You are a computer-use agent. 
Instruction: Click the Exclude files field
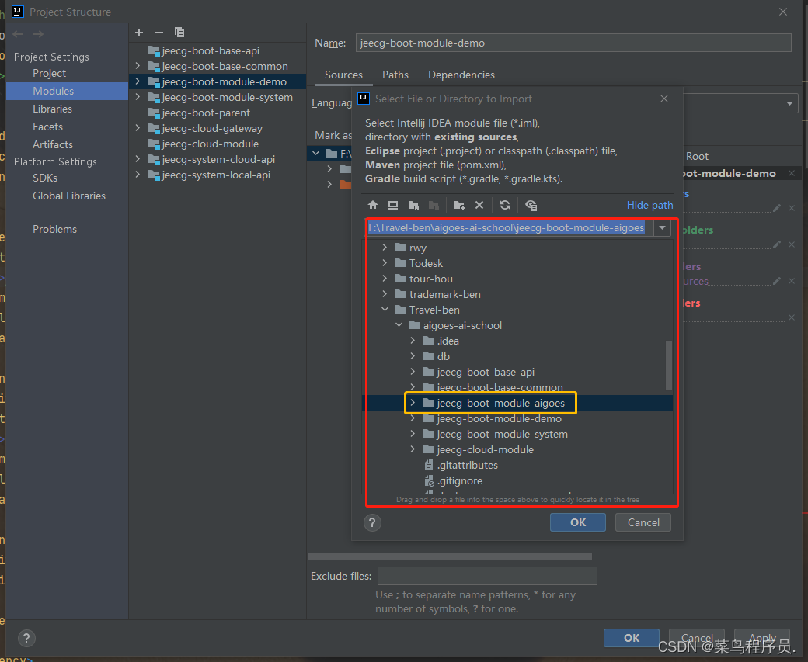(x=487, y=576)
